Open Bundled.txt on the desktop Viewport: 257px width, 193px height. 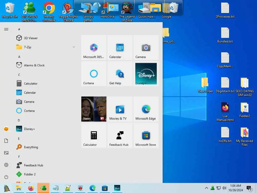[x=225, y=35]
